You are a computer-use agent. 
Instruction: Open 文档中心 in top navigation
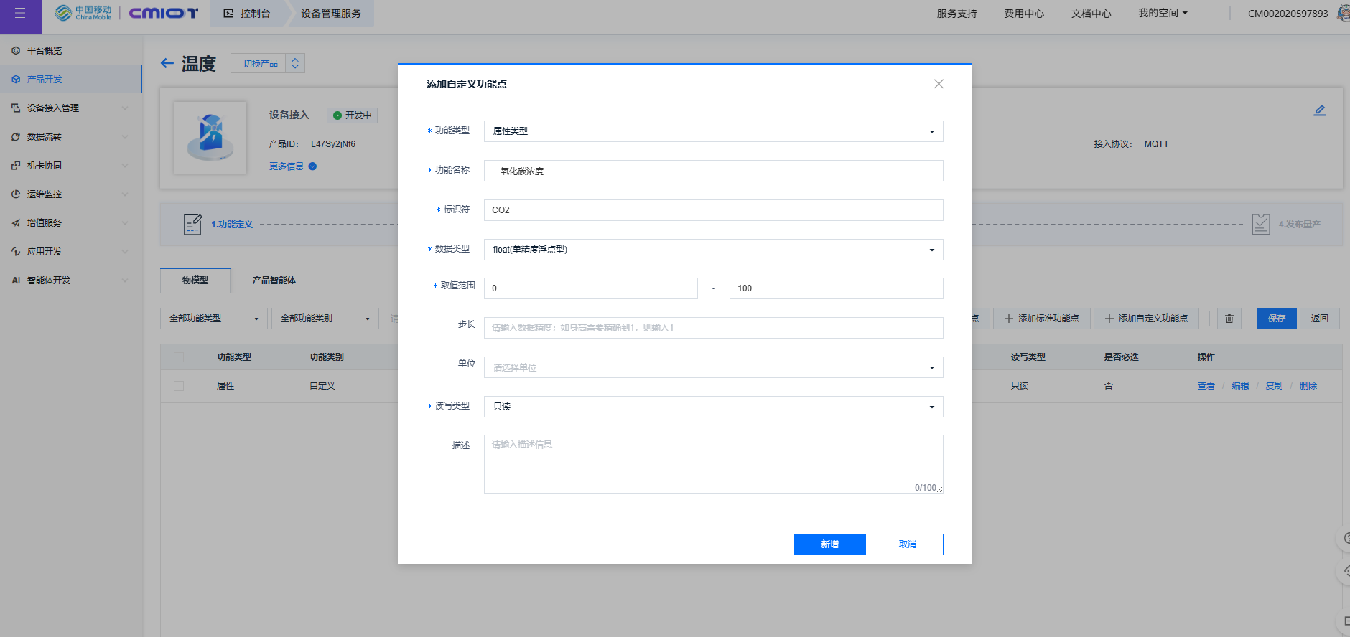click(1091, 14)
